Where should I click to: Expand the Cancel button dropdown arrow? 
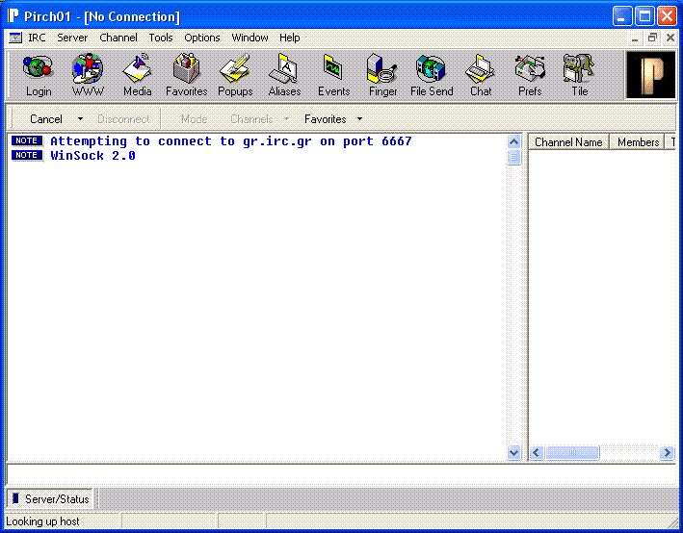(x=80, y=119)
